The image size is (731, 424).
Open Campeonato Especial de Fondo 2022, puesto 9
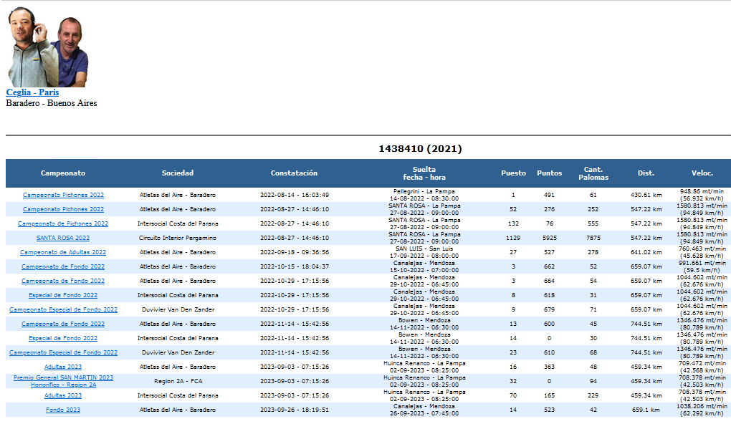coord(63,309)
